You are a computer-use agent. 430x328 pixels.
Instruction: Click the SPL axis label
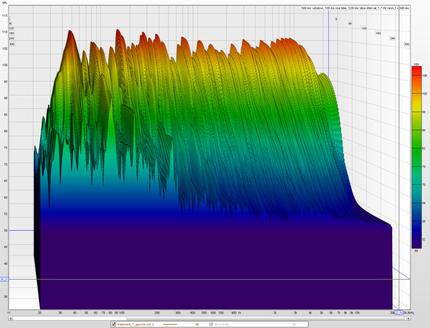coord(5,3)
